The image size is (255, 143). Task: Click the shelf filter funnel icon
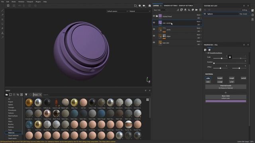coord(26,95)
